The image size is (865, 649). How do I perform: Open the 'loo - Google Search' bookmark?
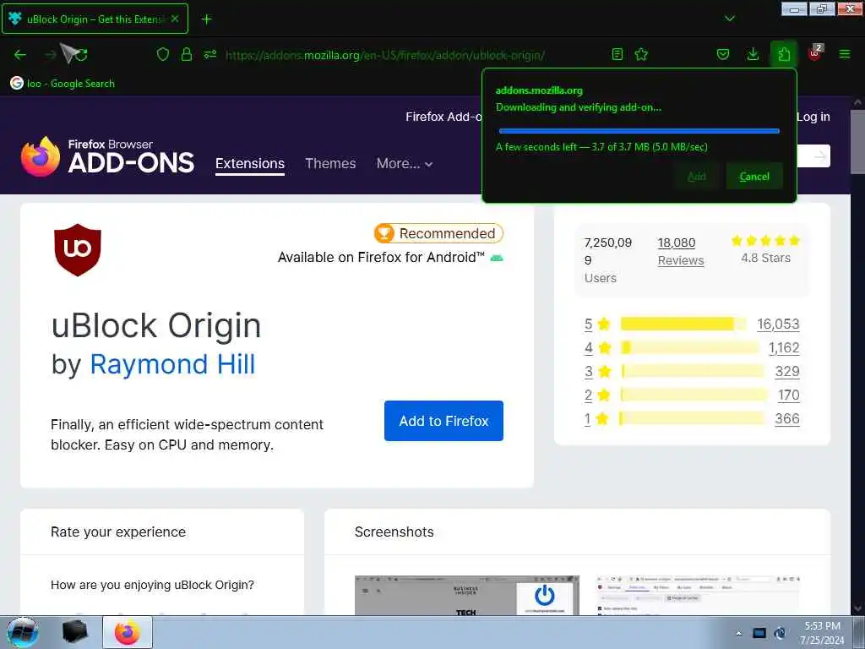pos(63,84)
